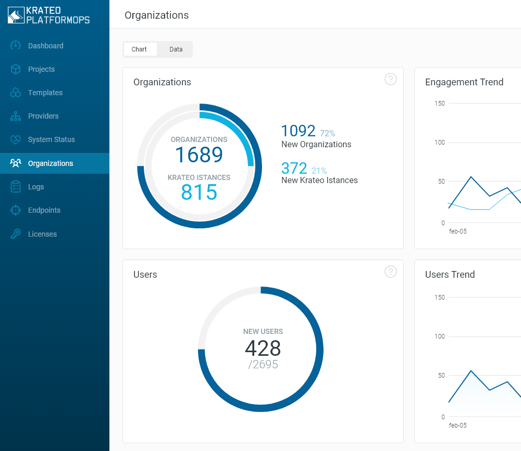Click the Logs clipboard icon

point(16,187)
